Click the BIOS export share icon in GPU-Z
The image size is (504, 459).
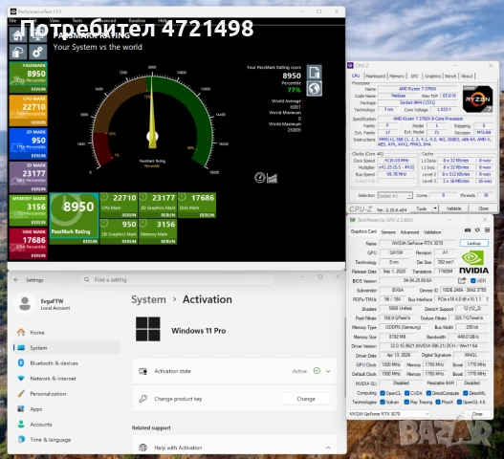[x=462, y=280]
